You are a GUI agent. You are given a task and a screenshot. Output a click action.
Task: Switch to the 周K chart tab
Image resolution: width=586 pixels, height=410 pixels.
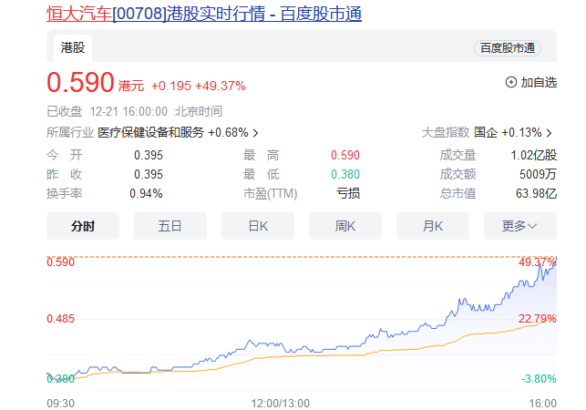coord(345,226)
